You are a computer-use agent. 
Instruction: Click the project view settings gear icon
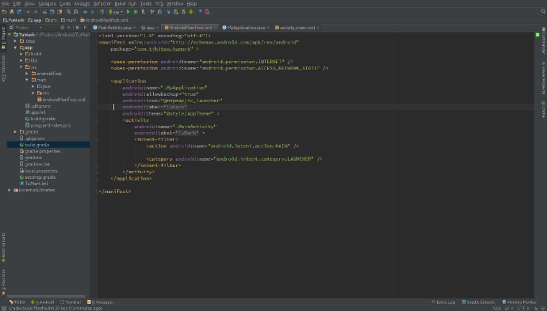pyautogui.click(x=77, y=28)
